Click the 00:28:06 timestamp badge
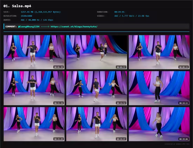 (184, 139)
